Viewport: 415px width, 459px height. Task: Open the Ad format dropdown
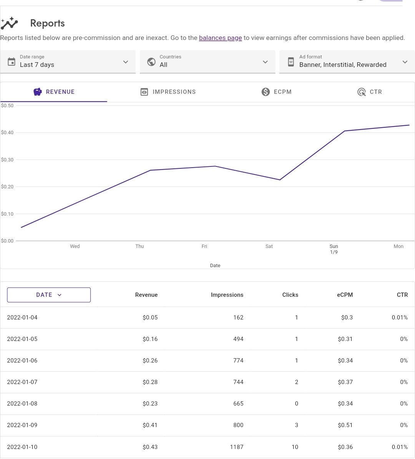(405, 62)
